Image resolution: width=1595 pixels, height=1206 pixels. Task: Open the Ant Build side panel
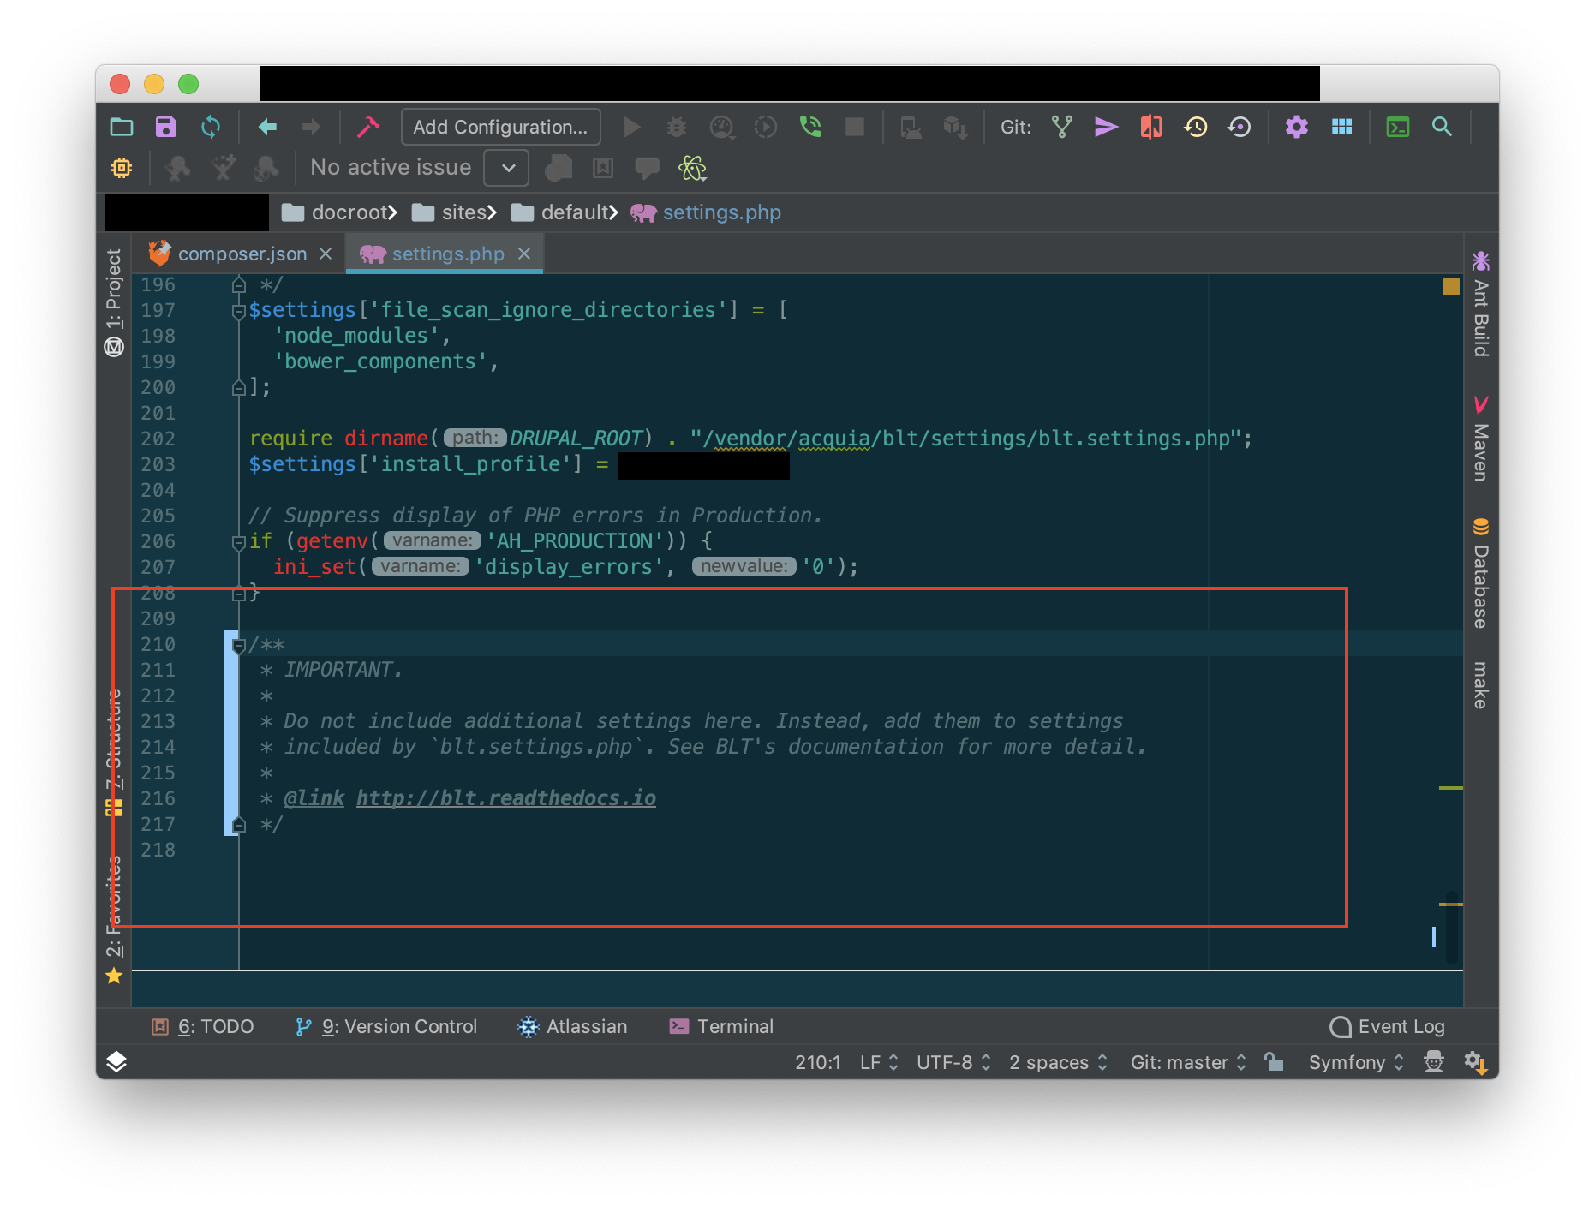[1481, 304]
